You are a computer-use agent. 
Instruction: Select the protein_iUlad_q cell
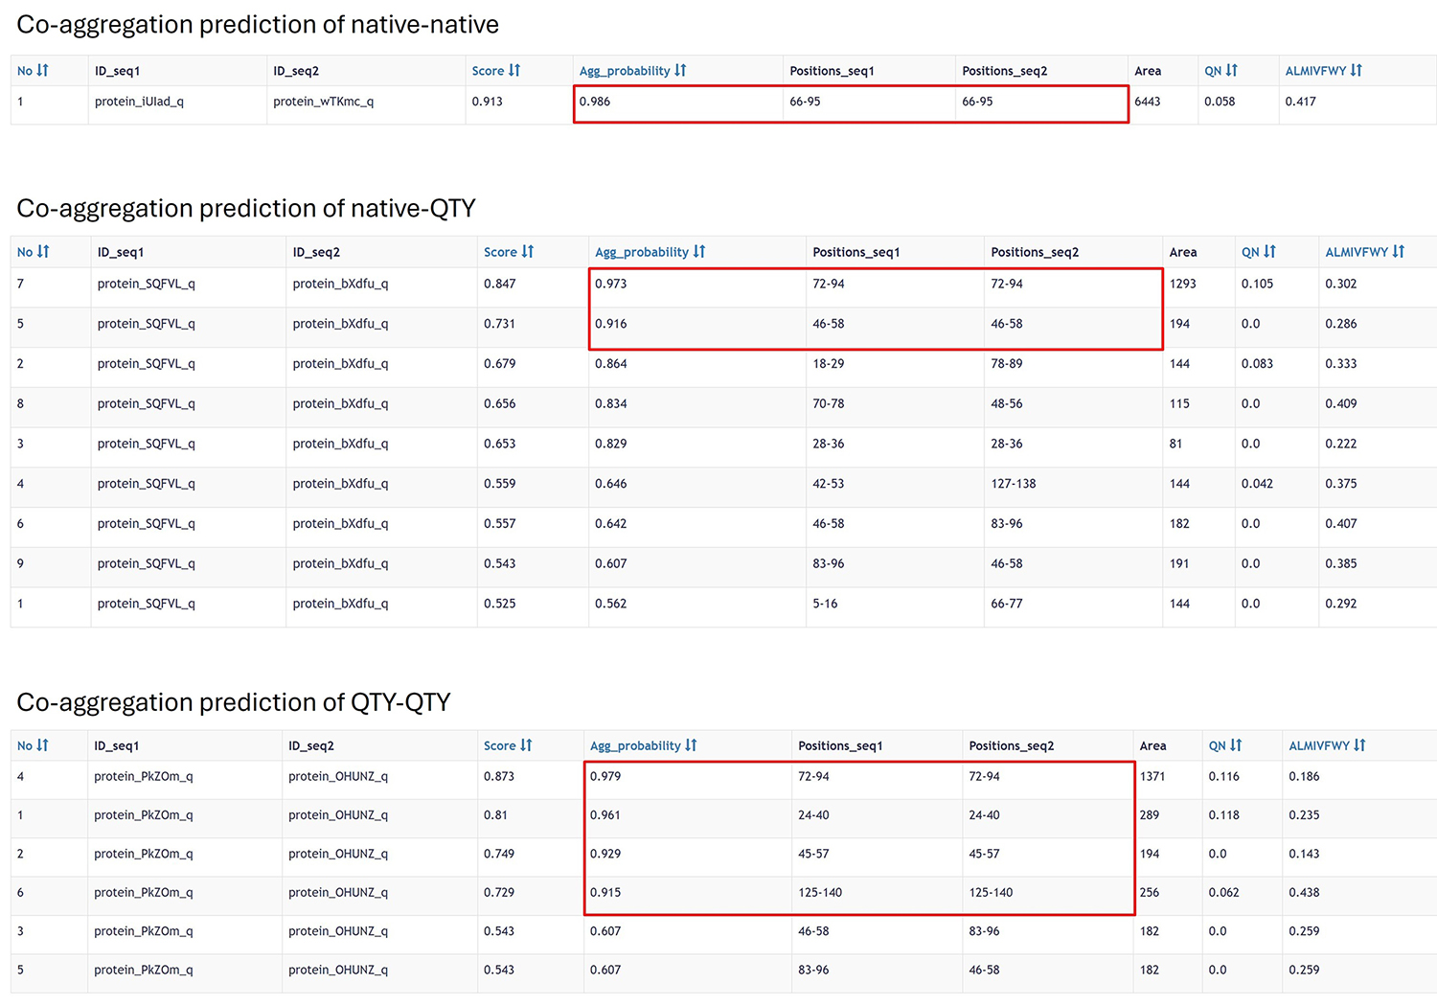tap(139, 102)
